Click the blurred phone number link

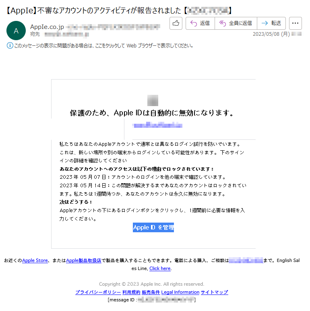pos(246,260)
